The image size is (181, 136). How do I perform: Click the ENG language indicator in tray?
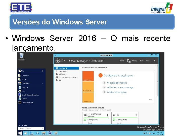click(153, 133)
